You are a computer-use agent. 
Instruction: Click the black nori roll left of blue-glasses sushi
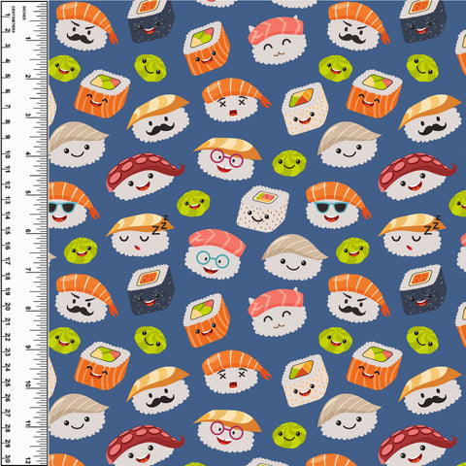point(151,289)
